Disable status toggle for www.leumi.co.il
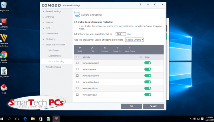 point(148,94)
